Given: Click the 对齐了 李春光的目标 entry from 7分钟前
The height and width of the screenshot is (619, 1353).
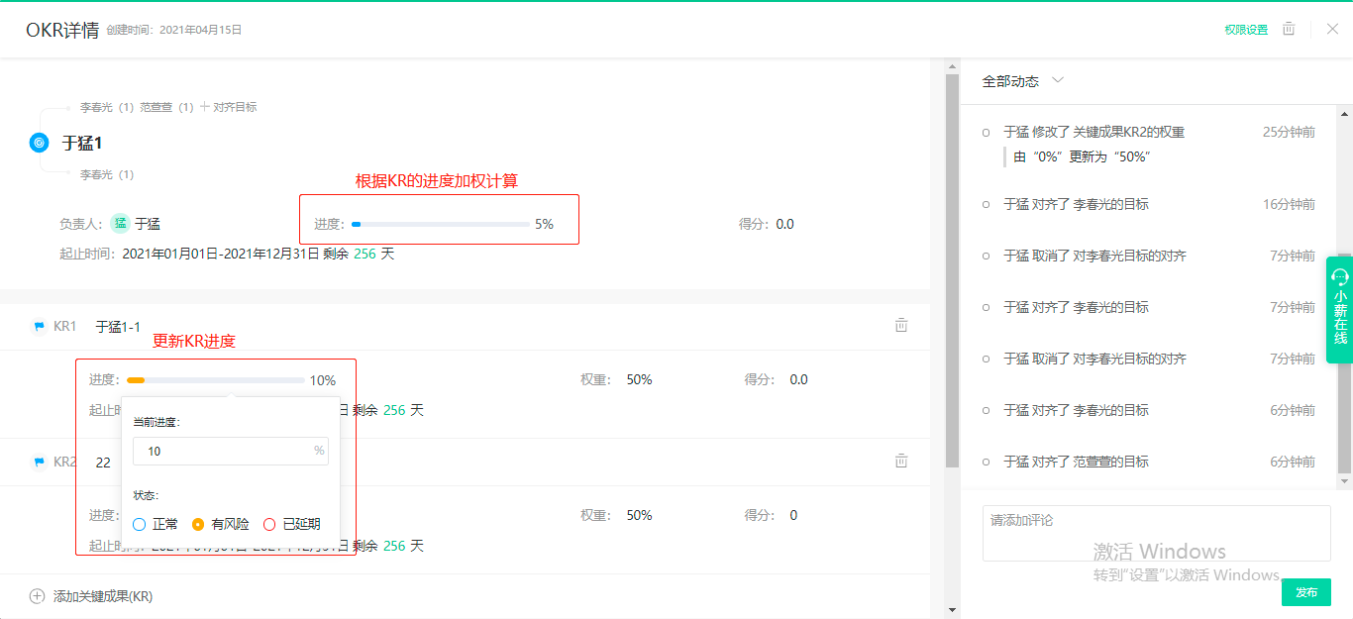Looking at the screenshot, I should pyautogui.click(x=1076, y=307).
